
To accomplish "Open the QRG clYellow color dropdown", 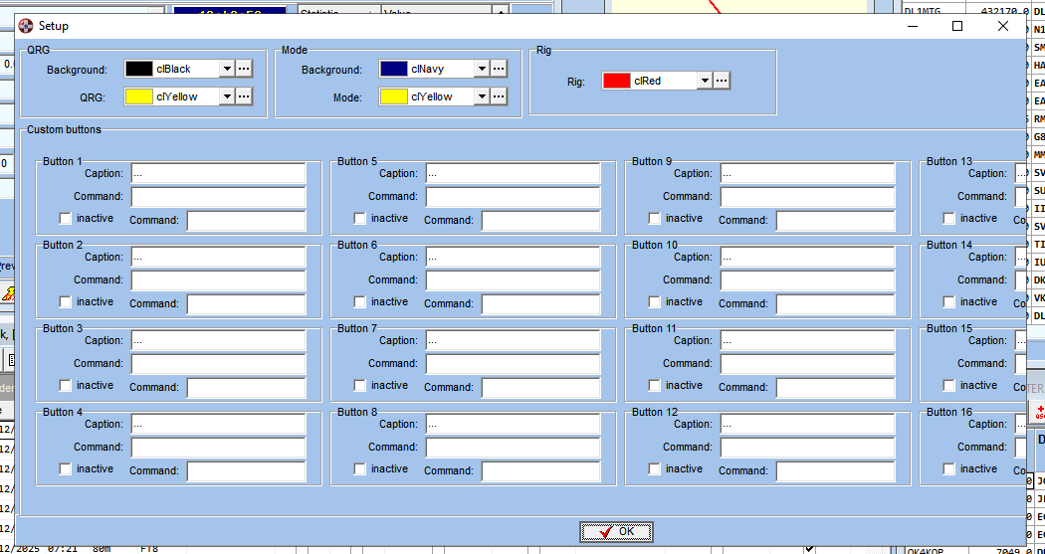I will point(226,96).
